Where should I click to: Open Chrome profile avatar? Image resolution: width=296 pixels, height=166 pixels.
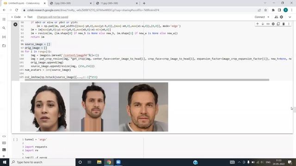point(286,10)
